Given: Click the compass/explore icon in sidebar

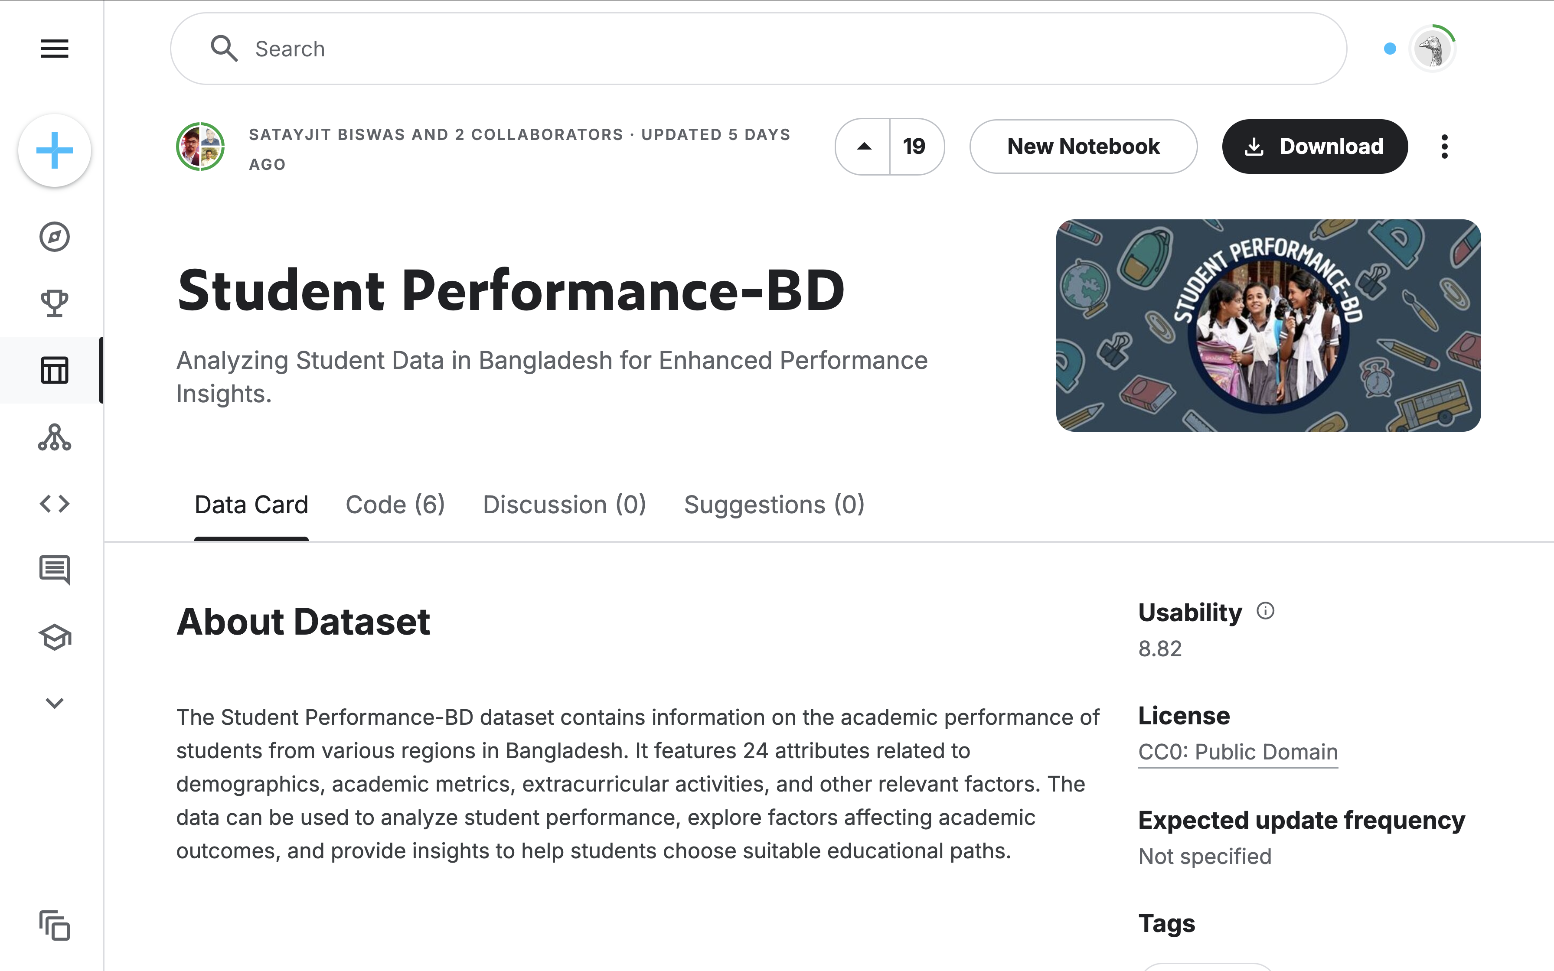Looking at the screenshot, I should pos(54,237).
